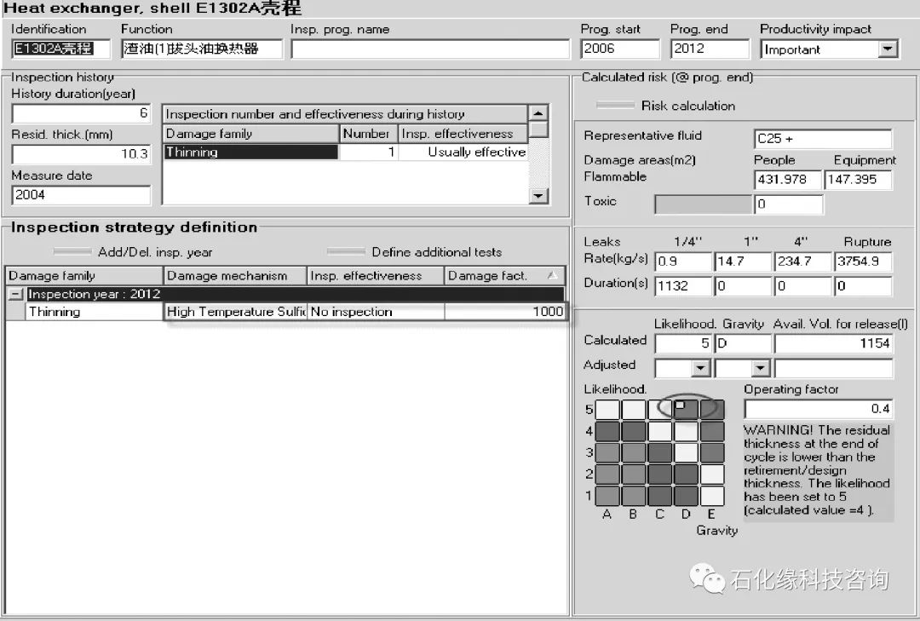Image resolution: width=920 pixels, height=621 pixels.
Task: Select risk matrix cell at likelihood 5, gravity D
Action: 686,409
